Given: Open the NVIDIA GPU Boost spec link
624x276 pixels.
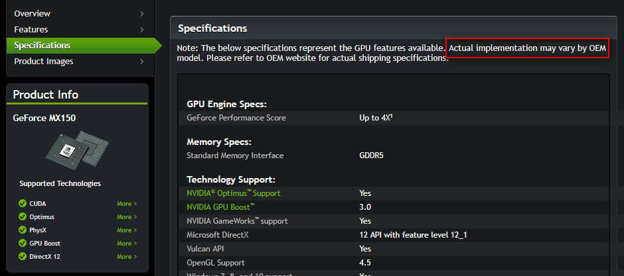Looking at the screenshot, I should click(x=220, y=207).
